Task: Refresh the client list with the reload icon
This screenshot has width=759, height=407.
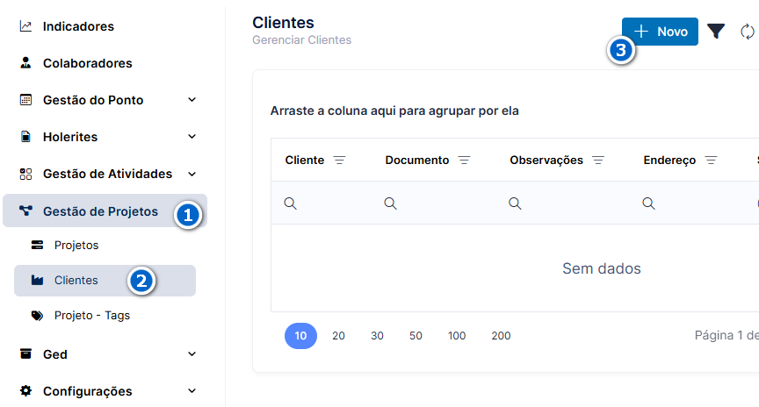Action: tap(748, 32)
